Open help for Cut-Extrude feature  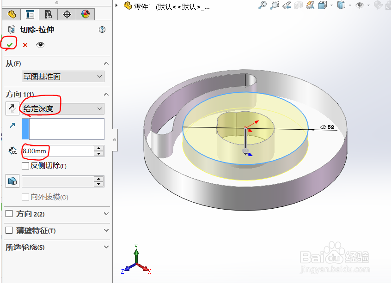click(x=102, y=30)
